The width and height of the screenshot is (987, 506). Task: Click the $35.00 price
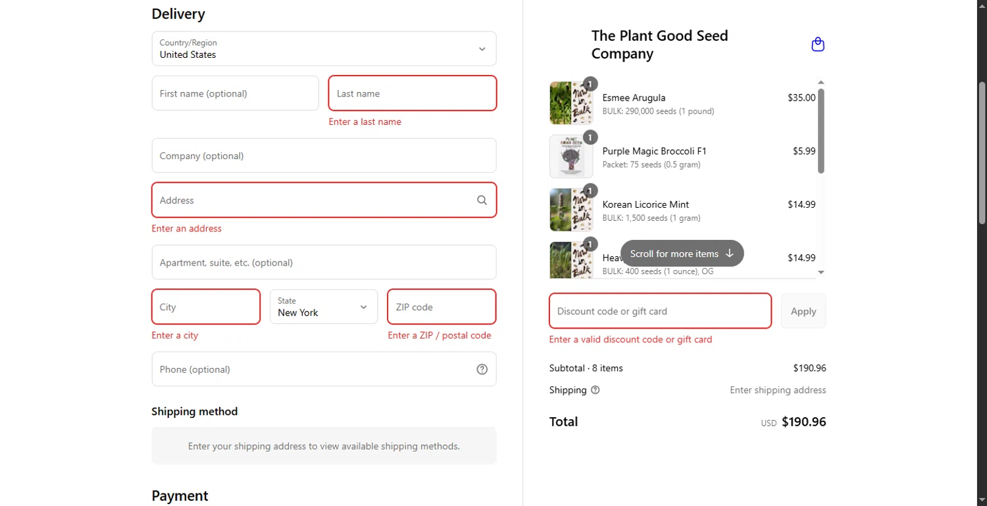coord(801,98)
